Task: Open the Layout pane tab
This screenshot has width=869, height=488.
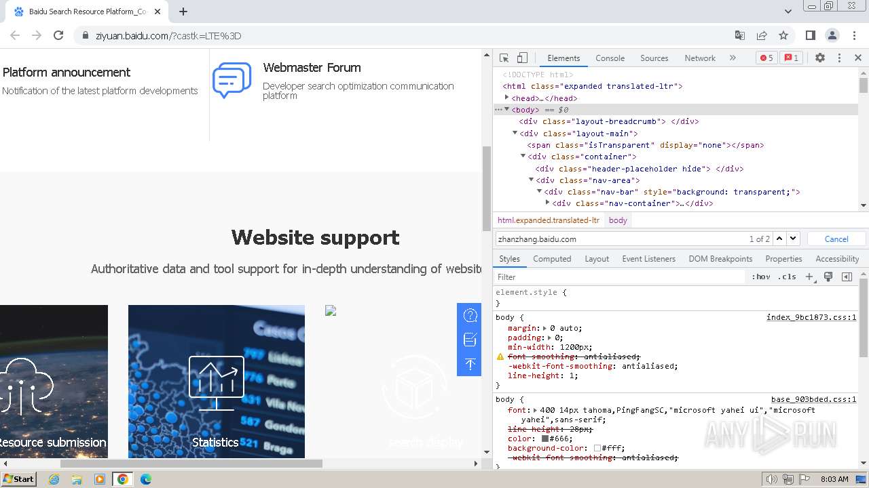Action: (x=597, y=259)
